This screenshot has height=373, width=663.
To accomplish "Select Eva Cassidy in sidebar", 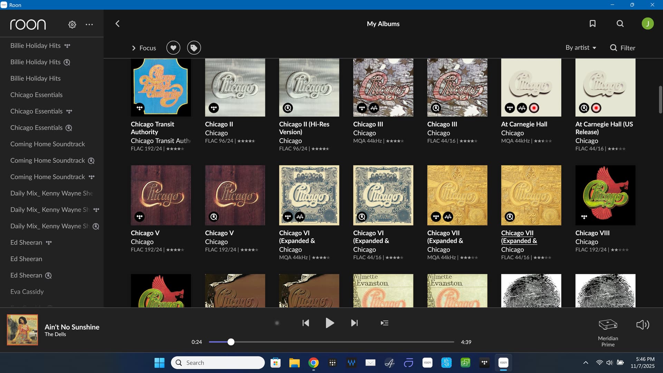I will pyautogui.click(x=27, y=291).
